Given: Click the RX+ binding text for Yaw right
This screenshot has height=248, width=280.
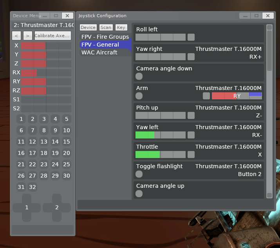Looking at the screenshot, I should [256, 57].
